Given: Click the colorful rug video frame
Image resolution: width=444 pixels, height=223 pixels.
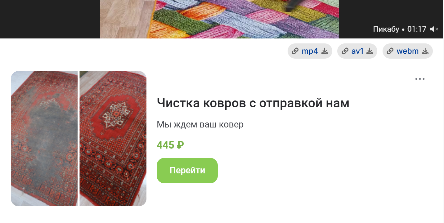Looking at the screenshot, I should (x=219, y=19).
